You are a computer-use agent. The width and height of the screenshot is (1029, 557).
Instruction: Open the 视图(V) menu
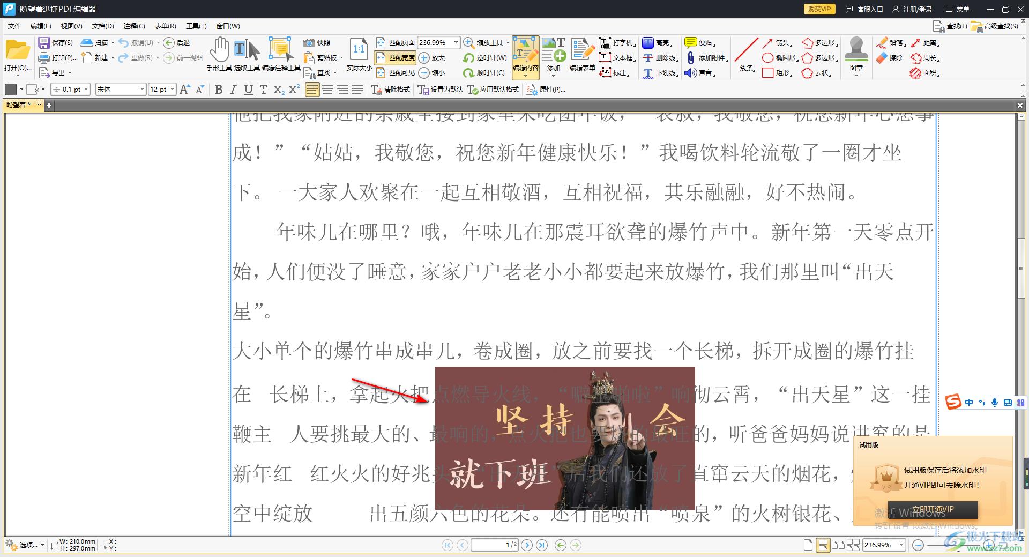(71, 26)
